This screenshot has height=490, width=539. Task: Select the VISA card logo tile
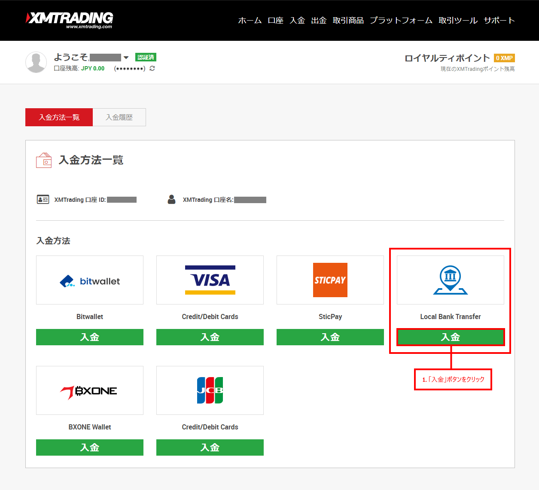210,280
